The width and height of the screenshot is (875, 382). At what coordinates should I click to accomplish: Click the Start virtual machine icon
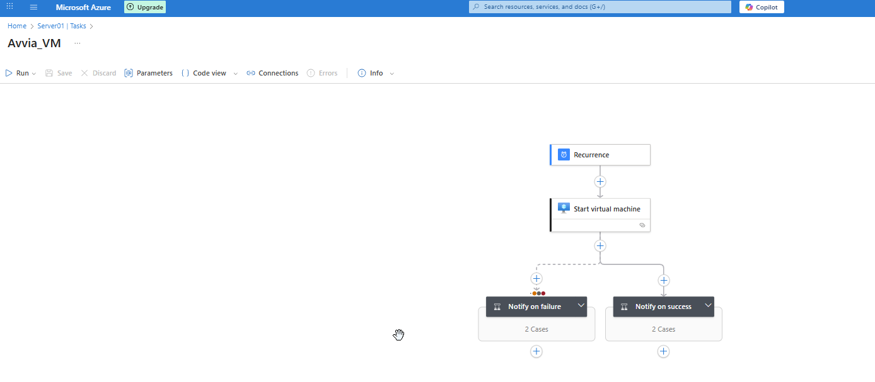564,208
